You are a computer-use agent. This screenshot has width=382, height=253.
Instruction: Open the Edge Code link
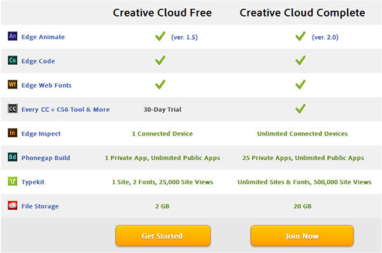(x=38, y=61)
